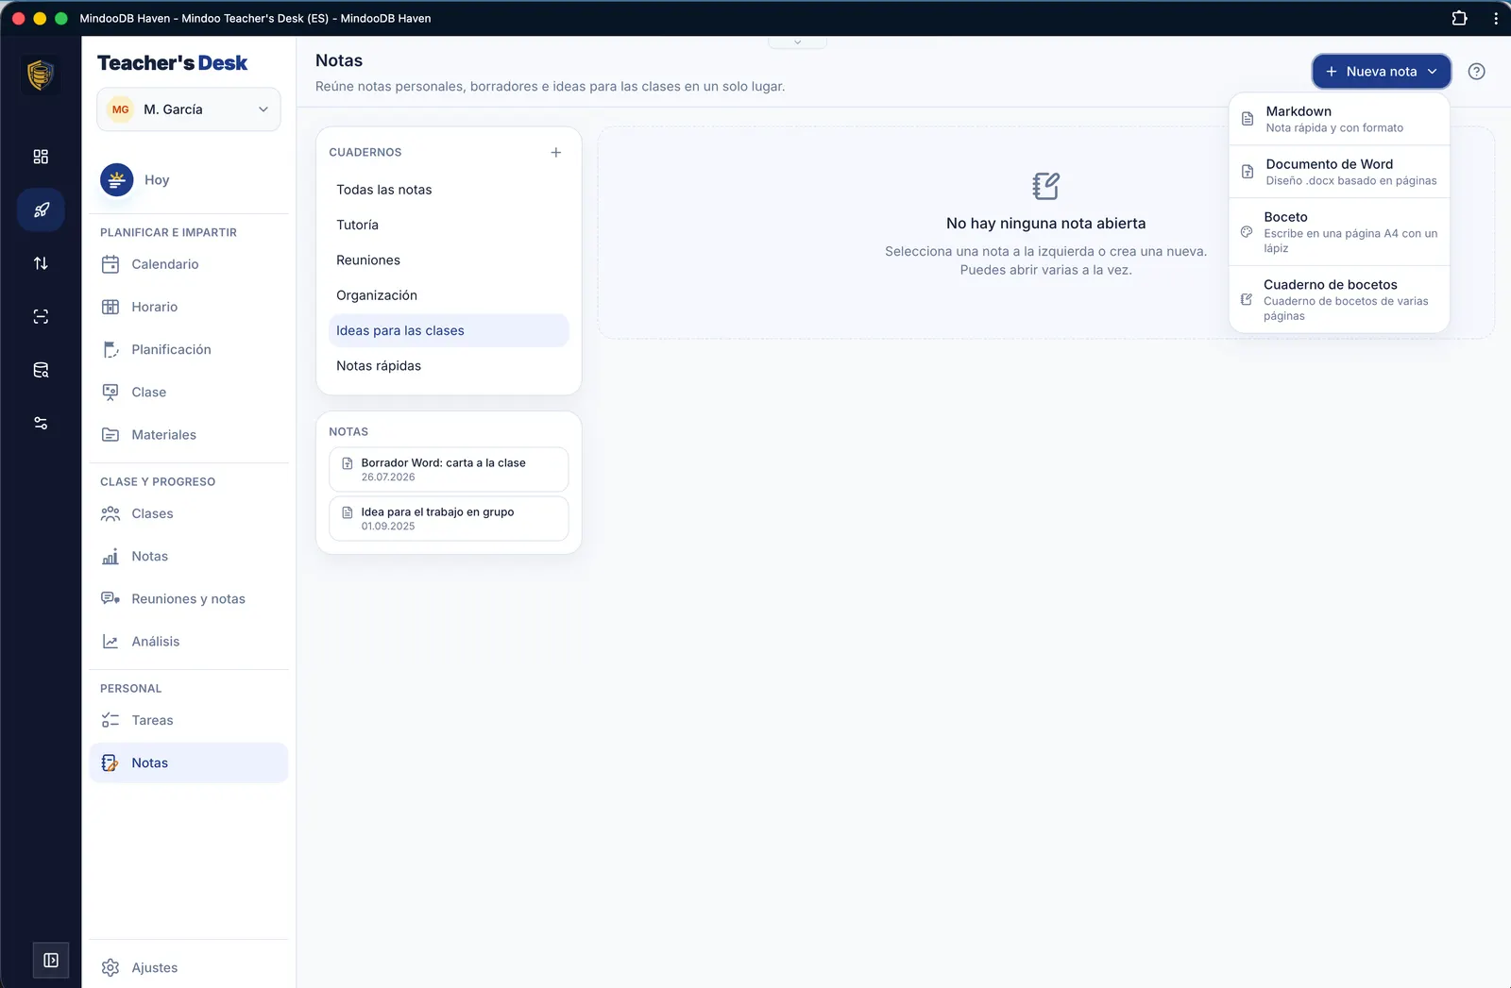Expand the Nueva nota dropdown button
Image resolution: width=1511 pixels, height=988 pixels.
tap(1382, 72)
